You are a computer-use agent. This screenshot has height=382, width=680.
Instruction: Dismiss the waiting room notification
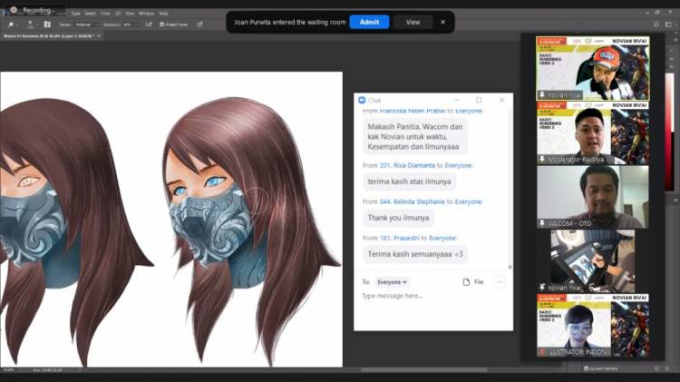coord(442,22)
